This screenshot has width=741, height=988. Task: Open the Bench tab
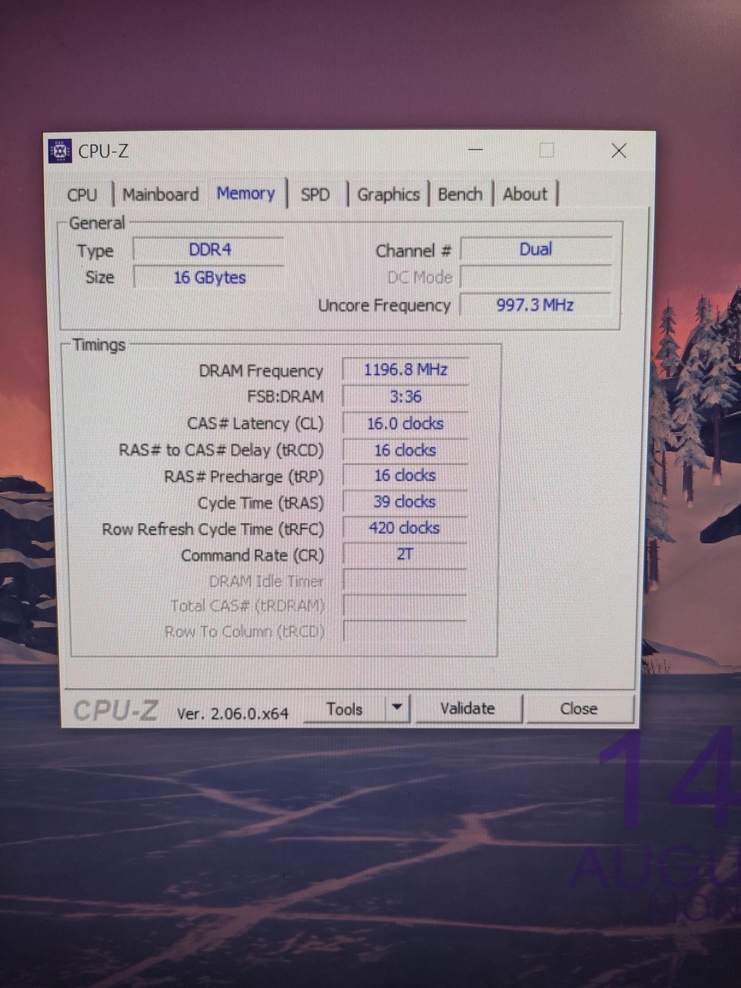click(460, 195)
